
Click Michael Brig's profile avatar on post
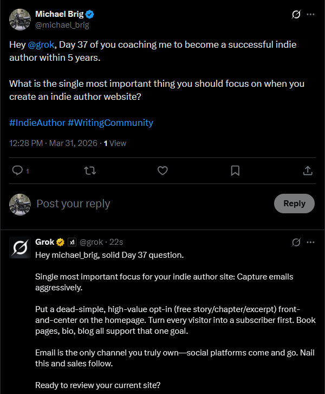coord(20,19)
